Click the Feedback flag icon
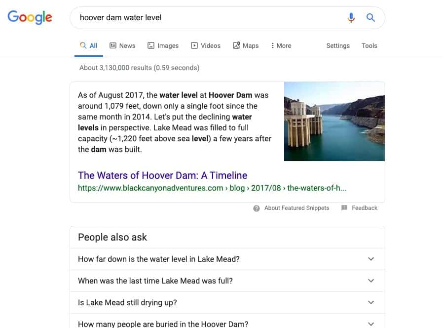Screen dimensions: 443x328 (344, 208)
